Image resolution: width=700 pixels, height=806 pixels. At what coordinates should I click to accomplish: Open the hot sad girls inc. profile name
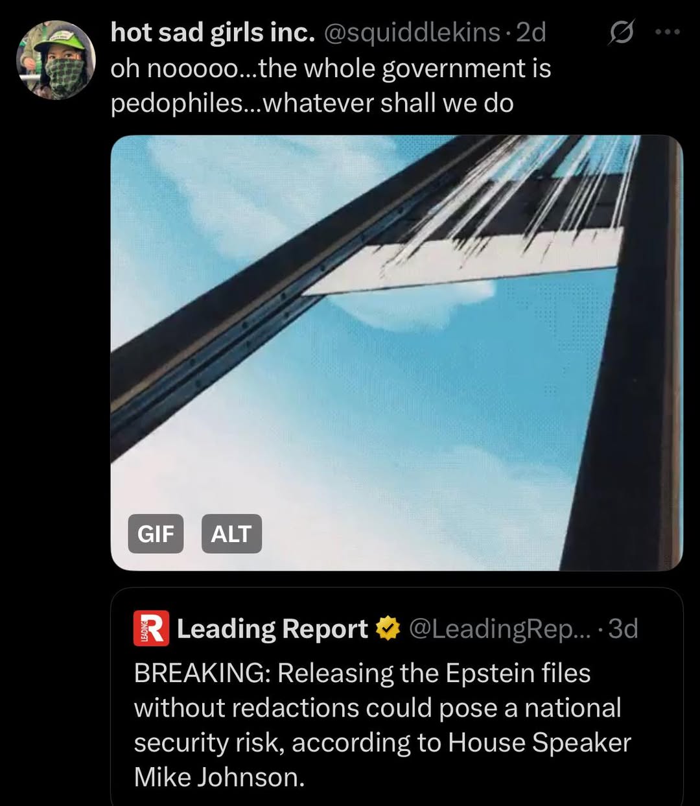click(x=213, y=32)
